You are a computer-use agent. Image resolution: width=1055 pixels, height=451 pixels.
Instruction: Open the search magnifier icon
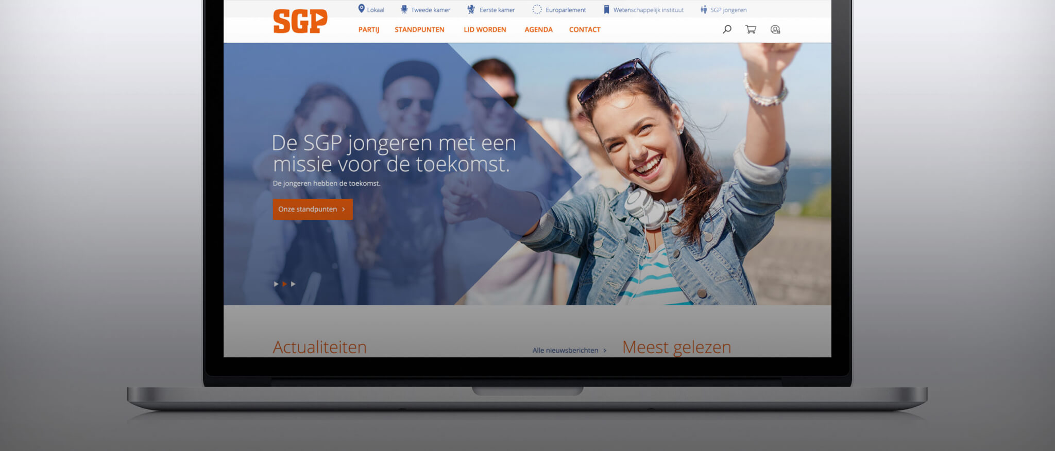click(x=727, y=29)
